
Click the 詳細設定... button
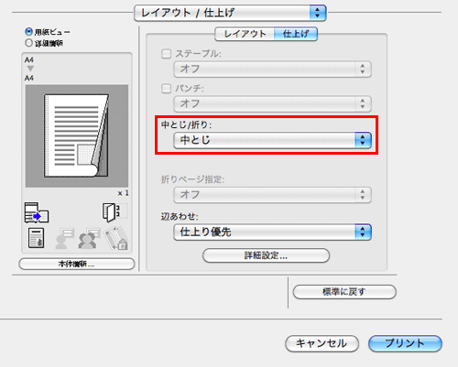pyautogui.click(x=266, y=255)
